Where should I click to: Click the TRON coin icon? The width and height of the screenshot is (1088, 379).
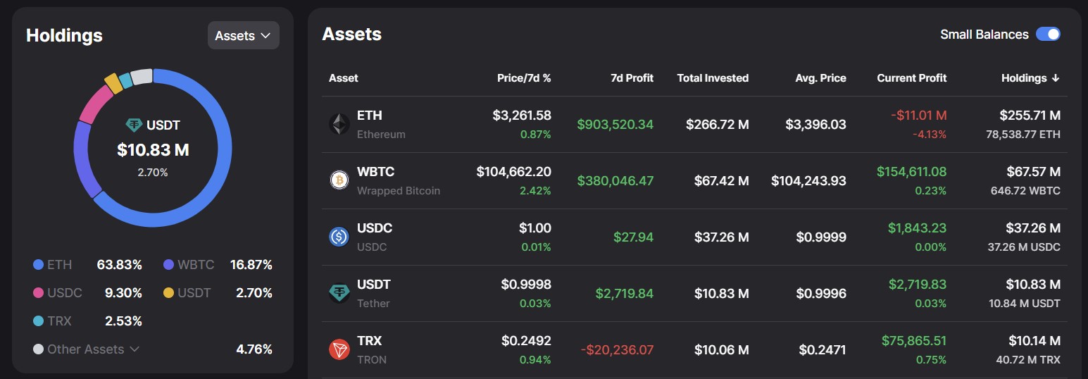[x=339, y=349]
